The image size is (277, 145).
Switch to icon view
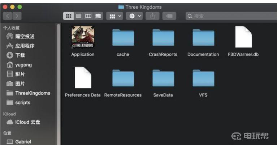(x=68, y=16)
